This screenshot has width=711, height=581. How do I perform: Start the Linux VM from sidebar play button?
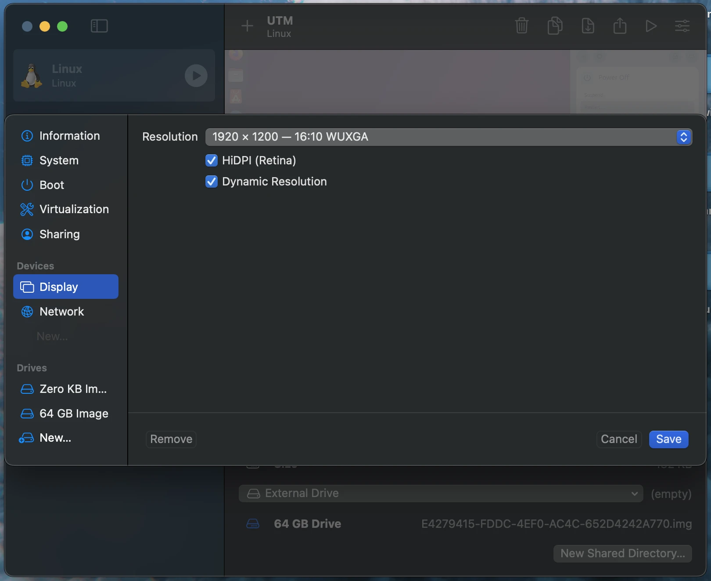click(196, 76)
